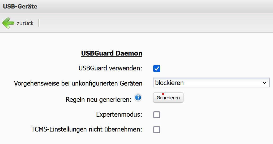Click the 'TCMS-Einstellungen nicht übernehmen:' label
273x144 pixels.
point(87,130)
